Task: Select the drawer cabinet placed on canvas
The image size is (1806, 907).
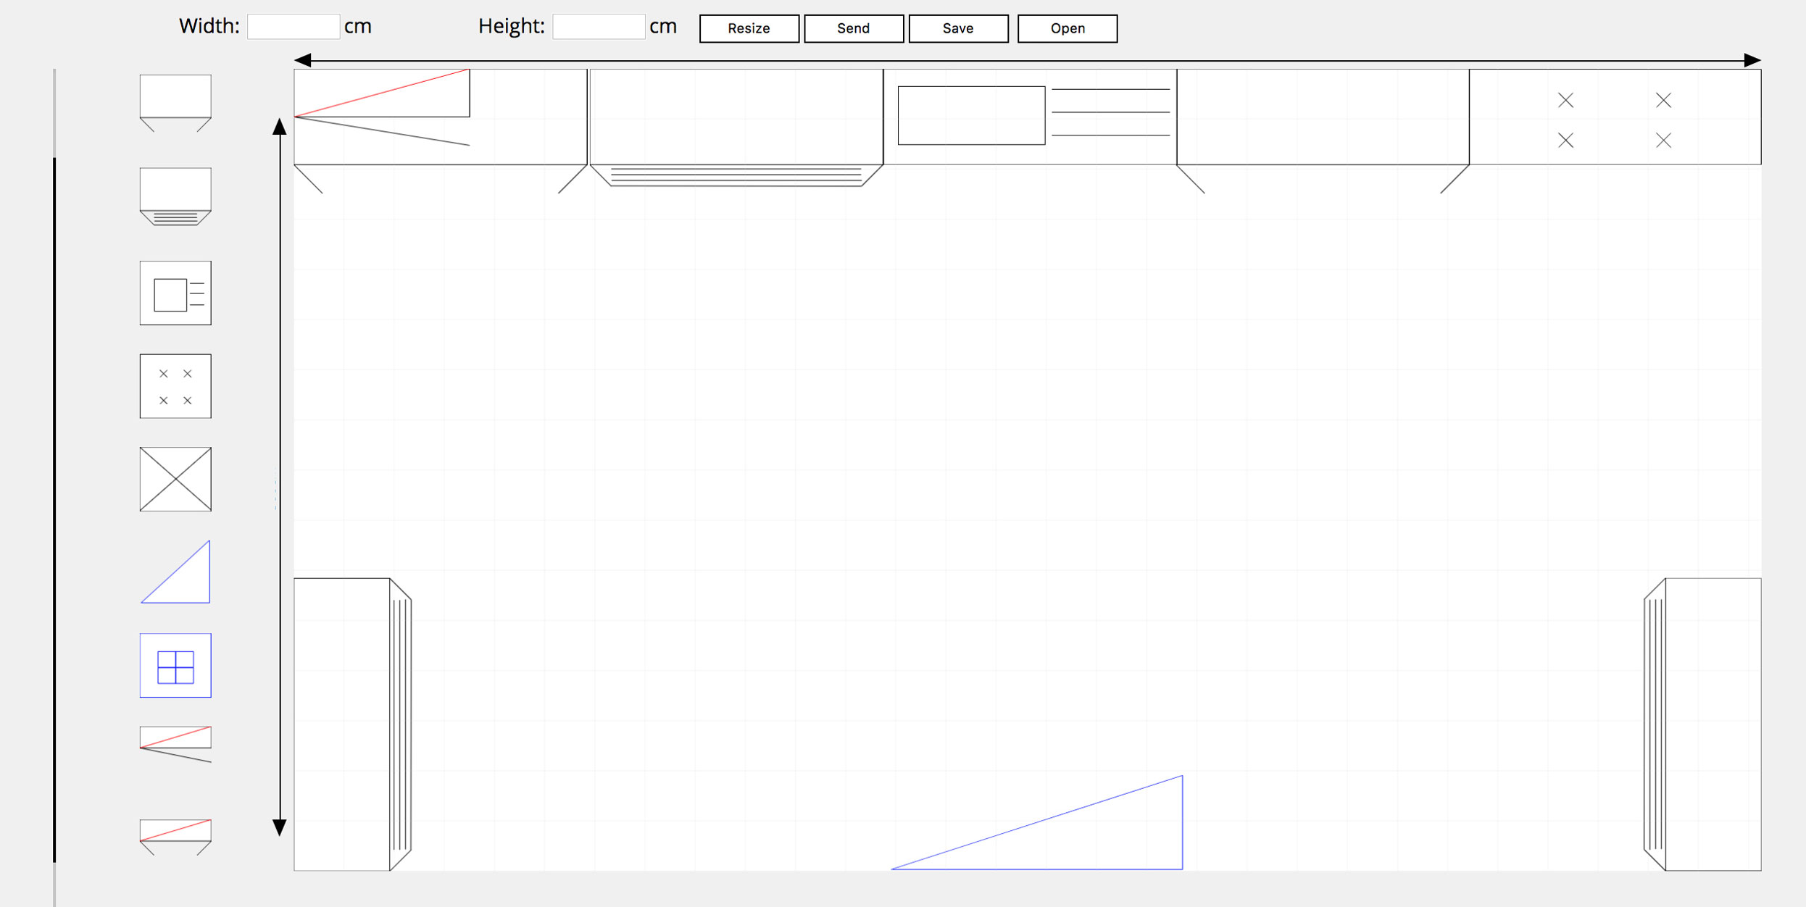Action: [x=736, y=128]
